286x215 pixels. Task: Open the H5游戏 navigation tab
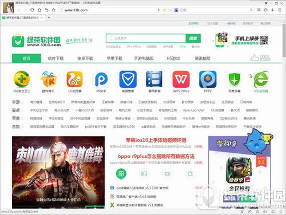pos(173,58)
